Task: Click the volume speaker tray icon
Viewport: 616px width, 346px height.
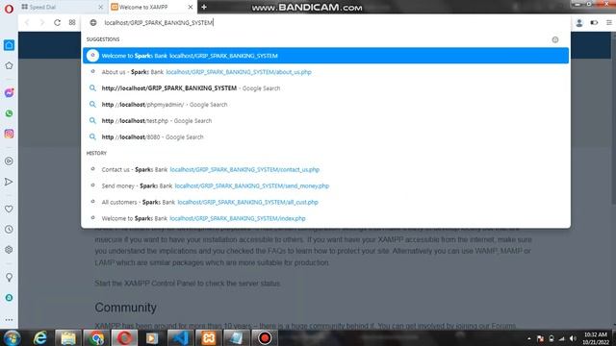Action: [x=573, y=338]
